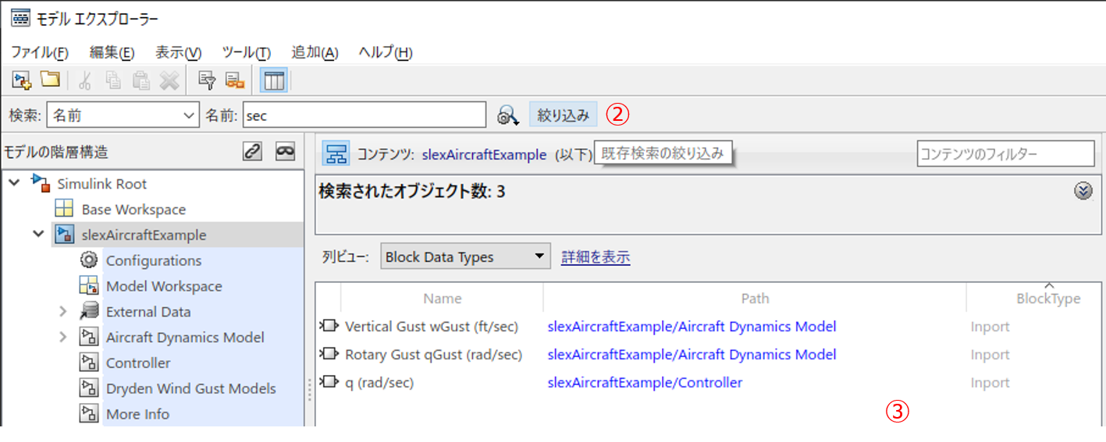Open the ヘルプ(H) menu
The image size is (1106, 442).
point(386,52)
